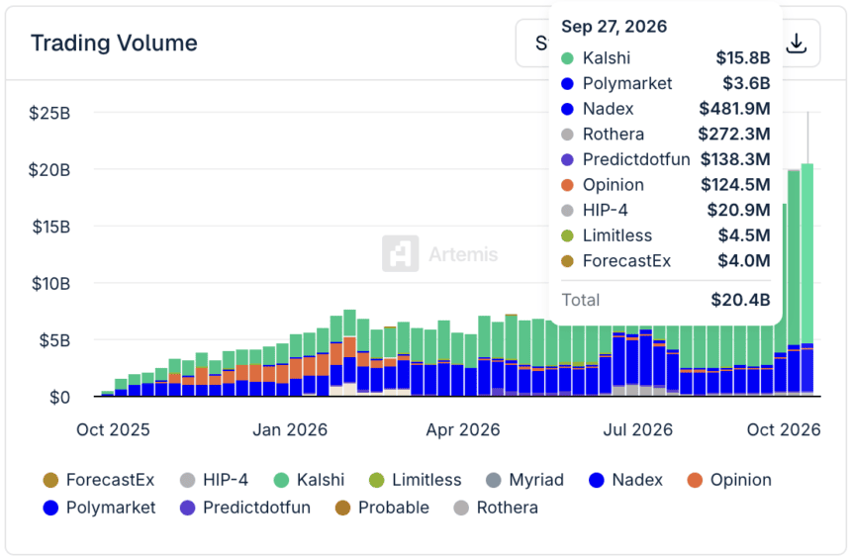Click the Polymarket row in tooltip
This screenshot has height=557, width=851.
[x=665, y=84]
